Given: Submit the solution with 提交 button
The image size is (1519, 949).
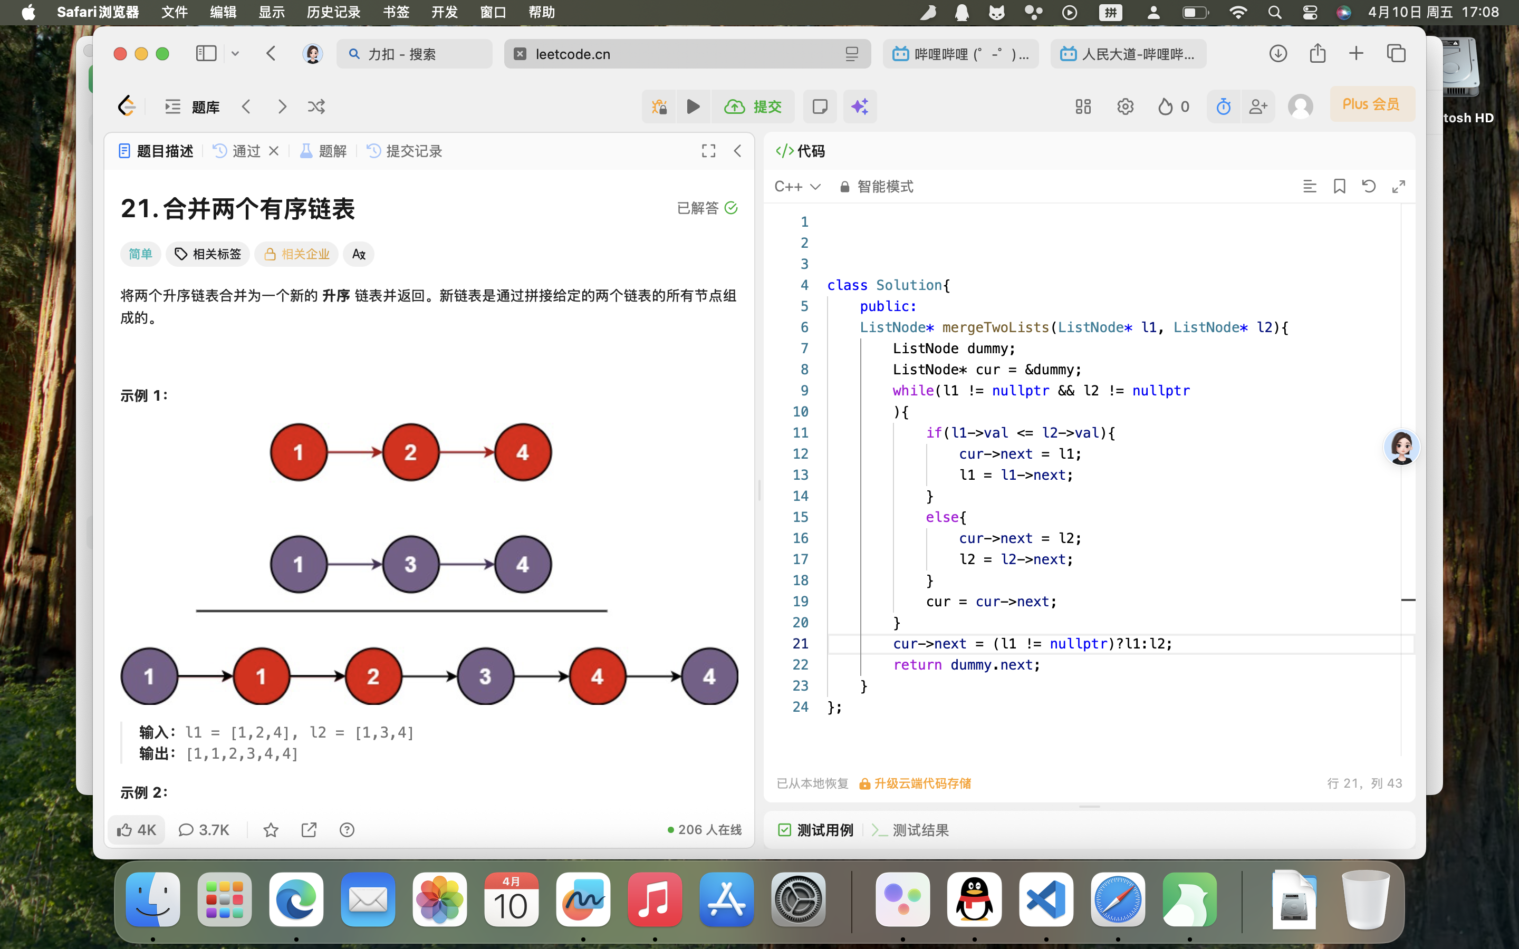Looking at the screenshot, I should pos(753,106).
